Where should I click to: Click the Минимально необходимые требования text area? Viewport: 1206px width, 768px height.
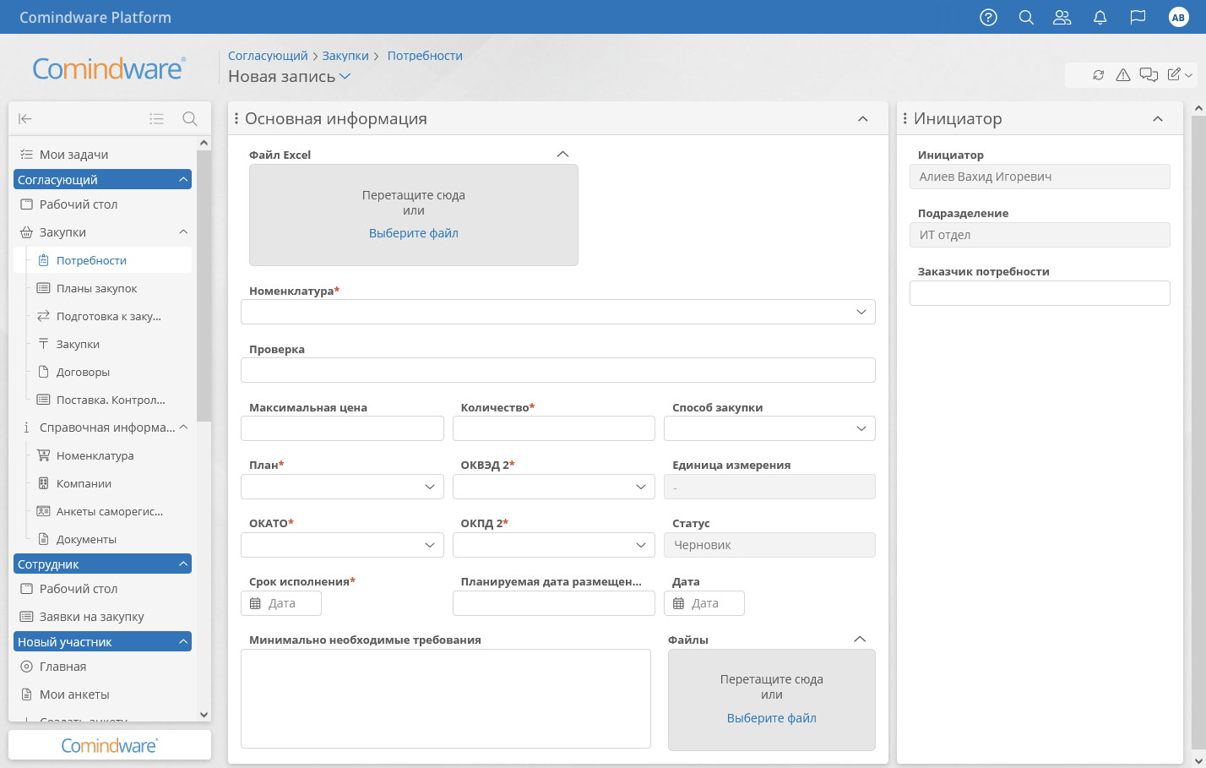pos(446,699)
